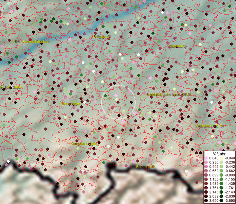Select the Füssen, St label

pos(145,167)
